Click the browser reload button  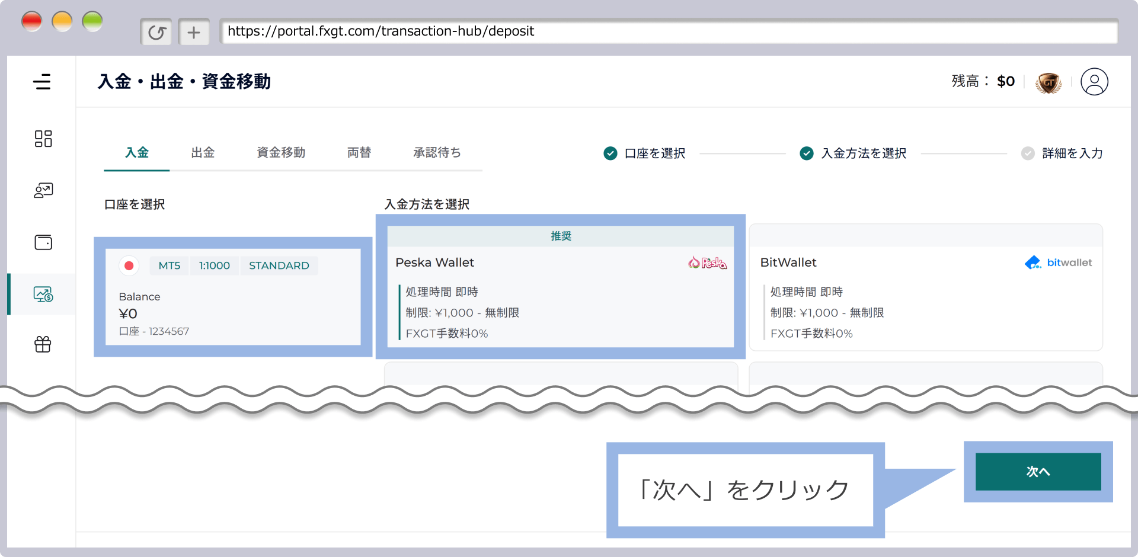click(x=156, y=32)
